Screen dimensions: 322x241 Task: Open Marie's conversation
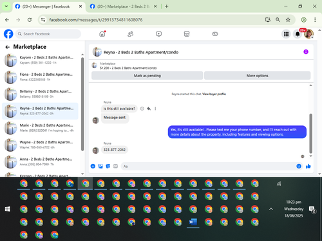(x=40, y=128)
